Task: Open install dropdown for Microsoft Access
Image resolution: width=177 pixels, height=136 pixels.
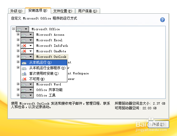Action: tap(27, 35)
